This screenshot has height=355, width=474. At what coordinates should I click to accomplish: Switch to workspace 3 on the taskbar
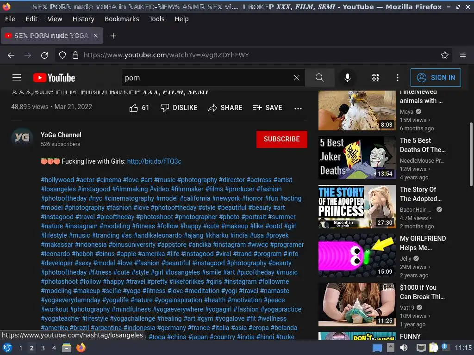point(43,348)
